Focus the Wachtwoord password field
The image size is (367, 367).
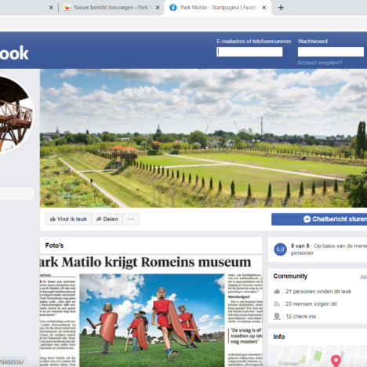tap(331, 52)
